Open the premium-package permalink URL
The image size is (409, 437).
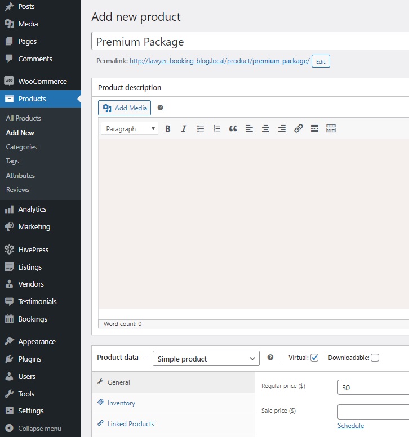tap(219, 61)
